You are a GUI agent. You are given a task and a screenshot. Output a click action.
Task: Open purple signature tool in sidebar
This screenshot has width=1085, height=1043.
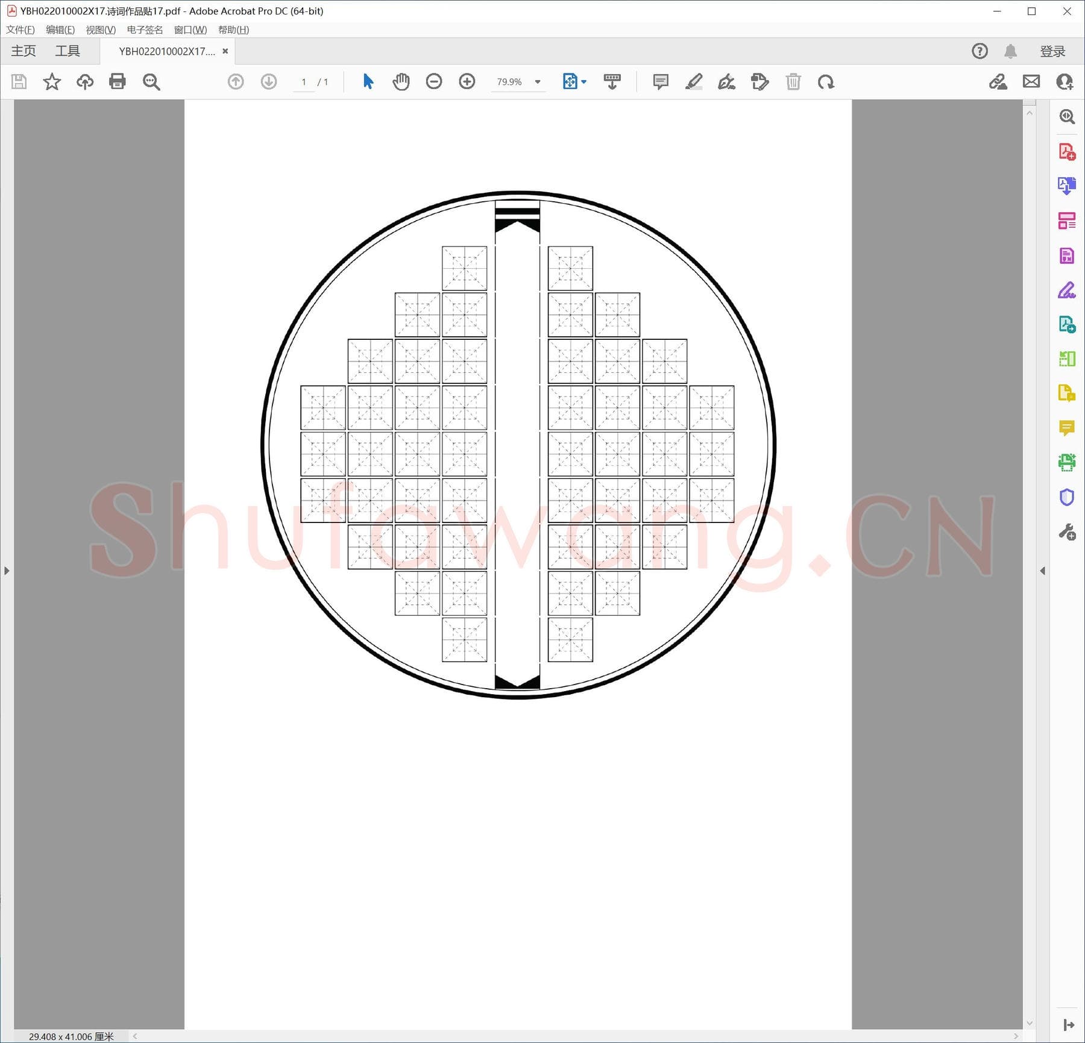(x=1067, y=290)
